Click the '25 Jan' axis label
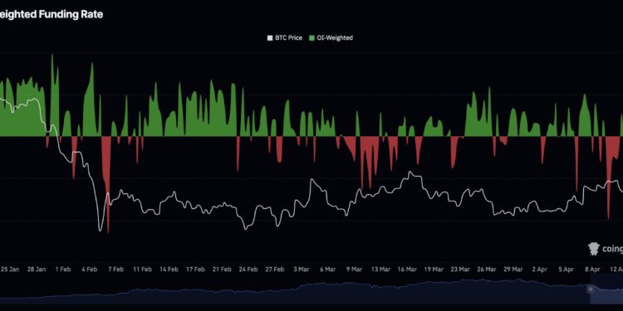 click(x=9, y=270)
